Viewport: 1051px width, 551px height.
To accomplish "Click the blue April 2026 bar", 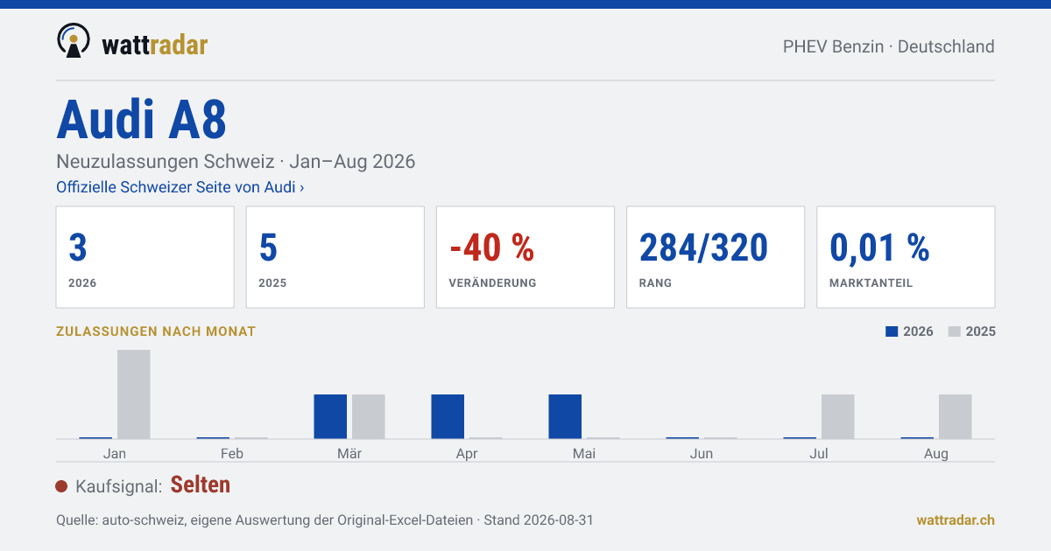I will (x=448, y=416).
